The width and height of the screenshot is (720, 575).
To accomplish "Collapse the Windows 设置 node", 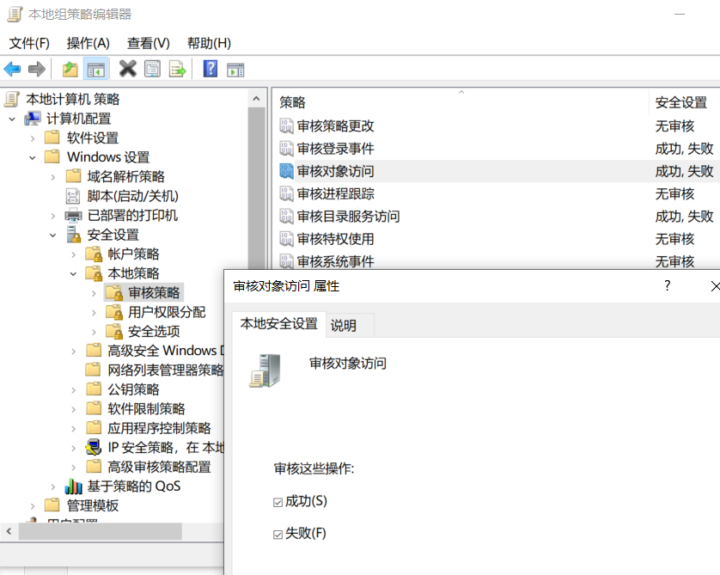I will (x=33, y=157).
